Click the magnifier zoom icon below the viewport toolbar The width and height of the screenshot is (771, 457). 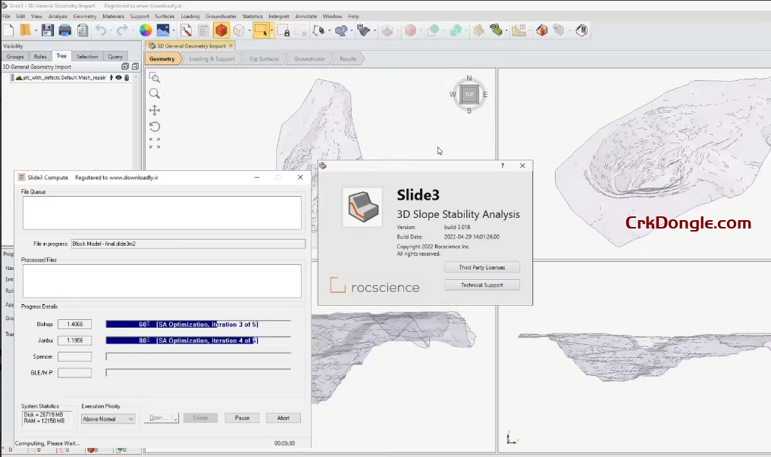coord(155,94)
